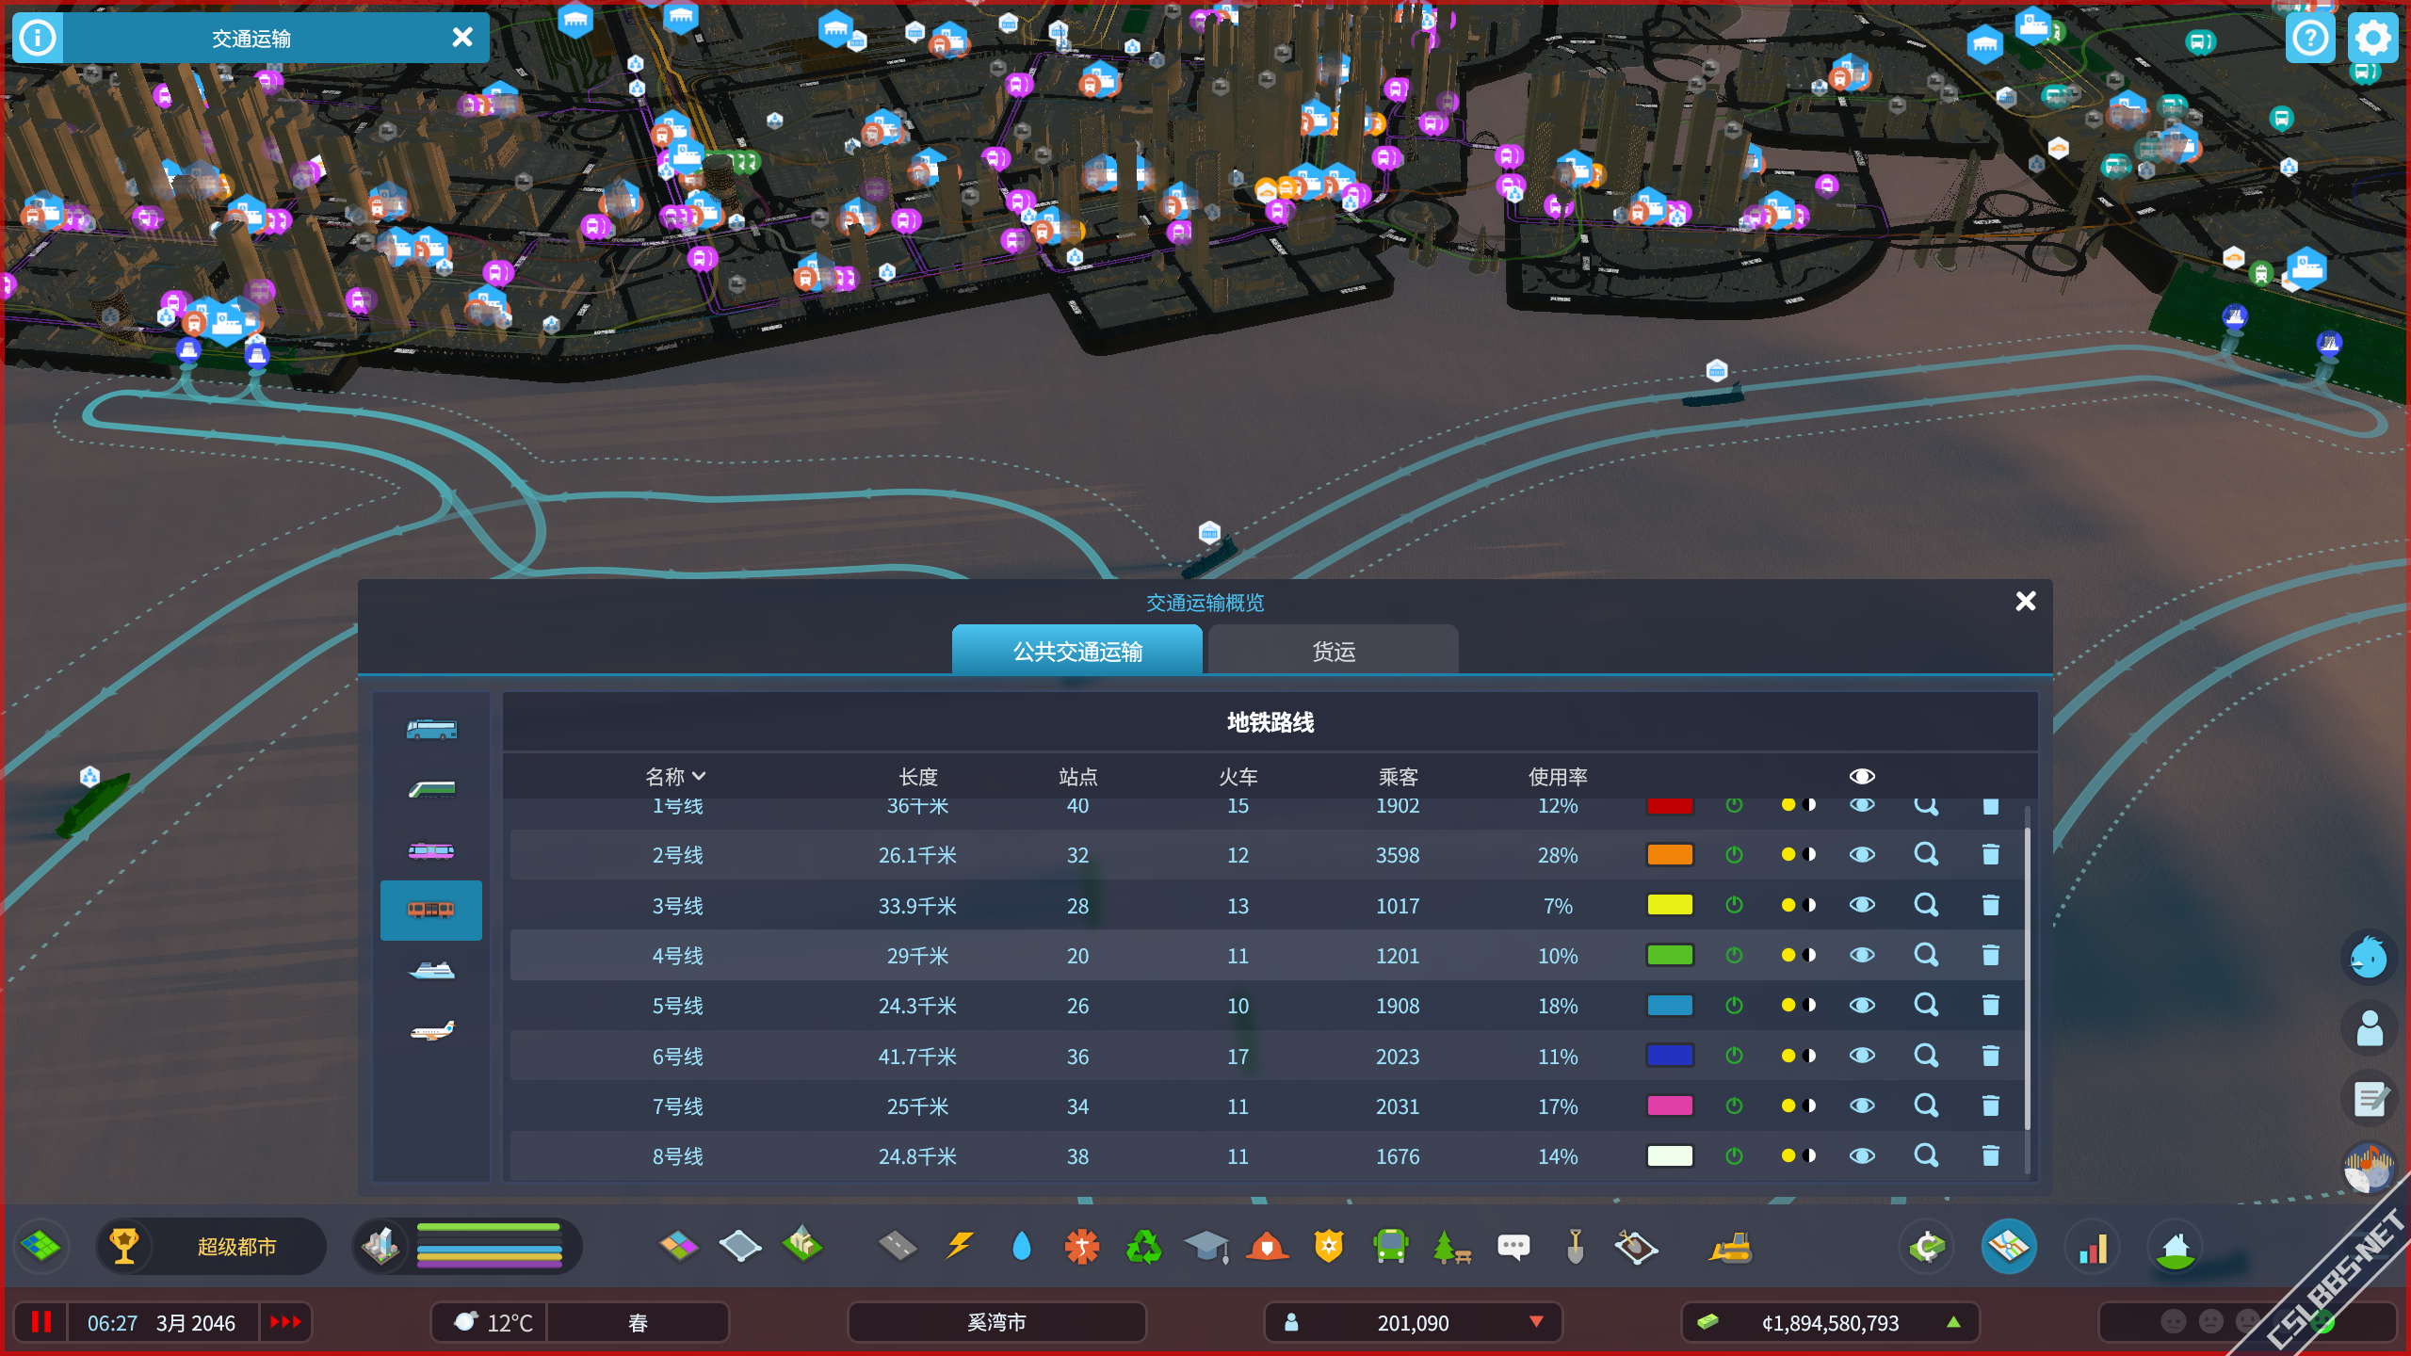
Task: Open the Roads build menu
Action: [897, 1247]
